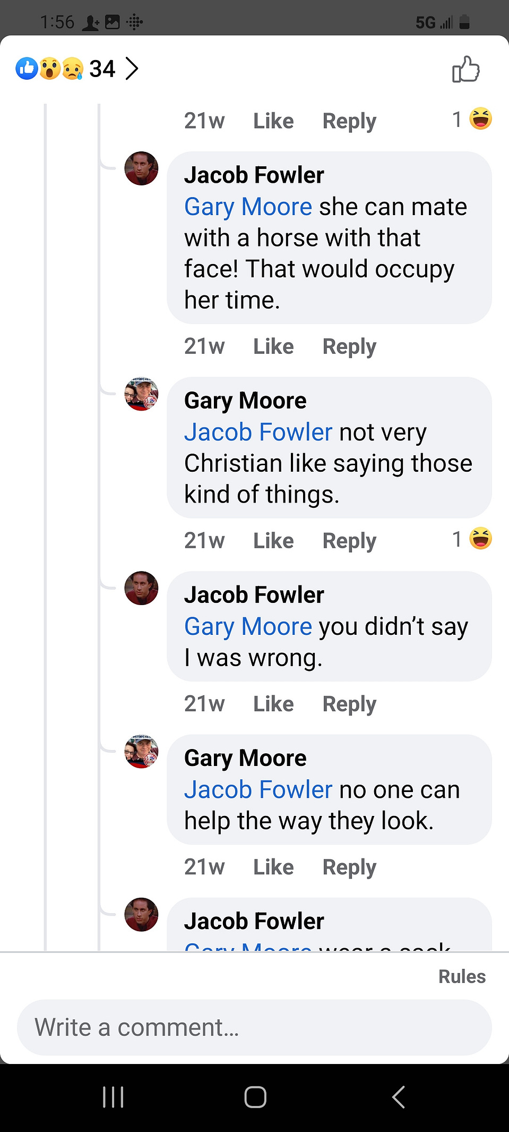
Task: Open the reactions summary showing 34
Action: [x=77, y=69]
